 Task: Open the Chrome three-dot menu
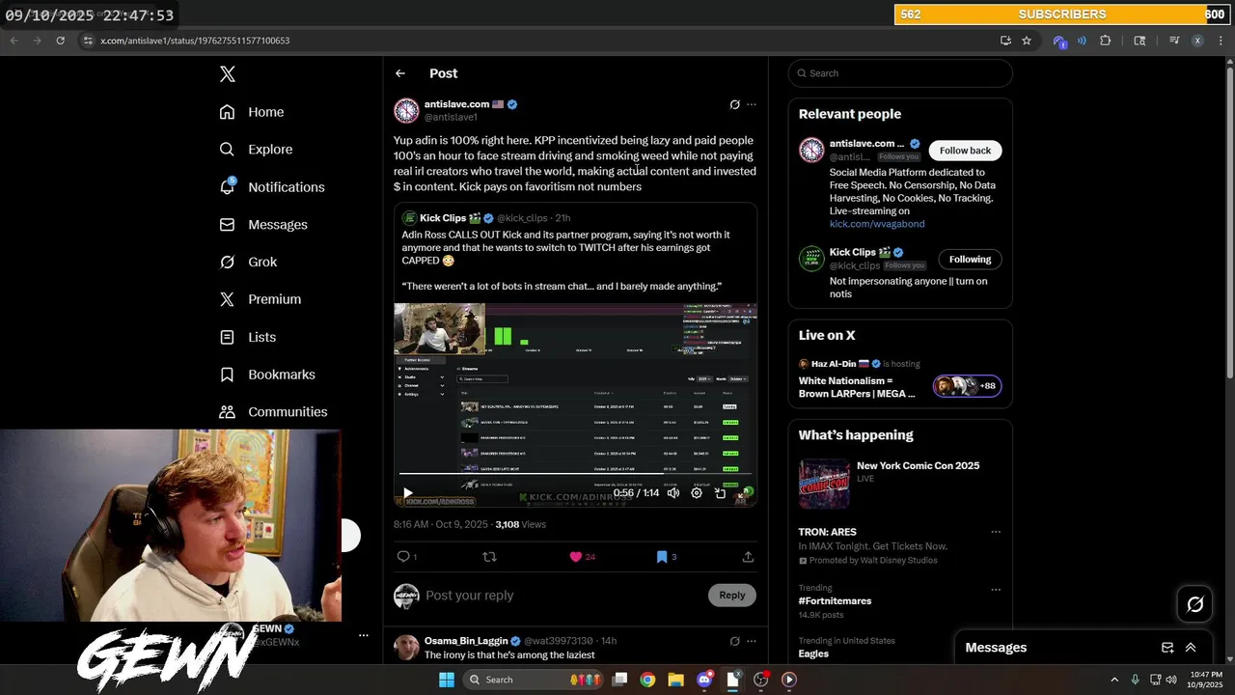(1221, 41)
